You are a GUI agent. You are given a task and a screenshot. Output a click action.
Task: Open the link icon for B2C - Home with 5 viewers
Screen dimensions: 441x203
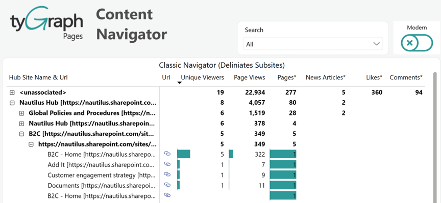167,154
